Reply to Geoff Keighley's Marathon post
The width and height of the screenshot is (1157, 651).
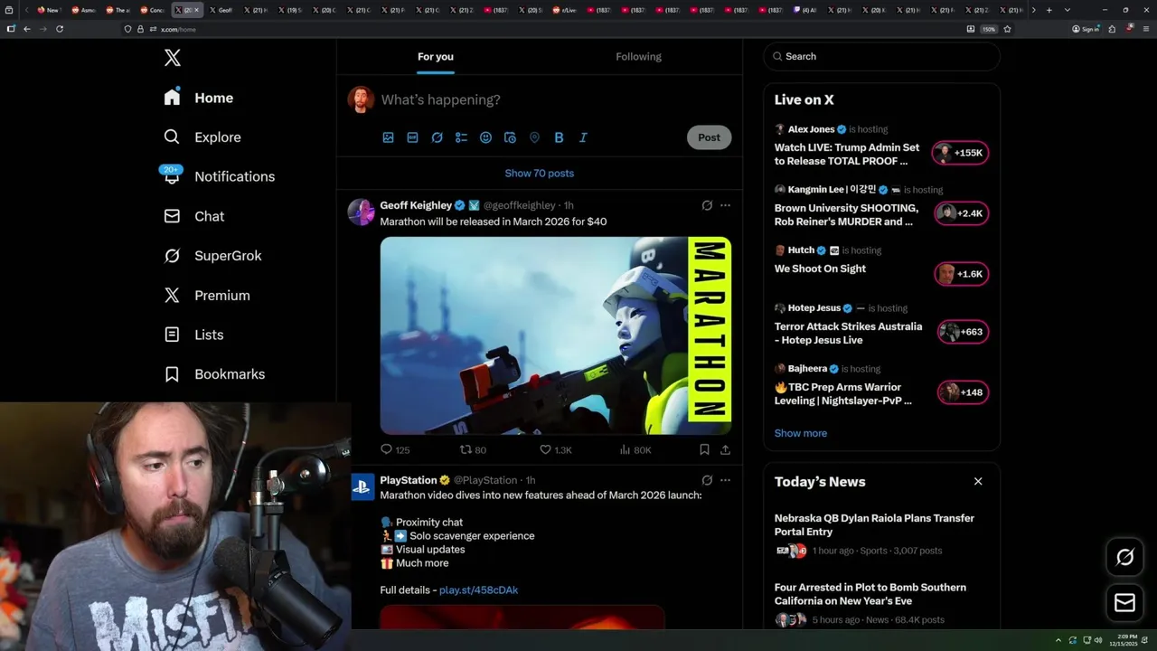point(395,449)
